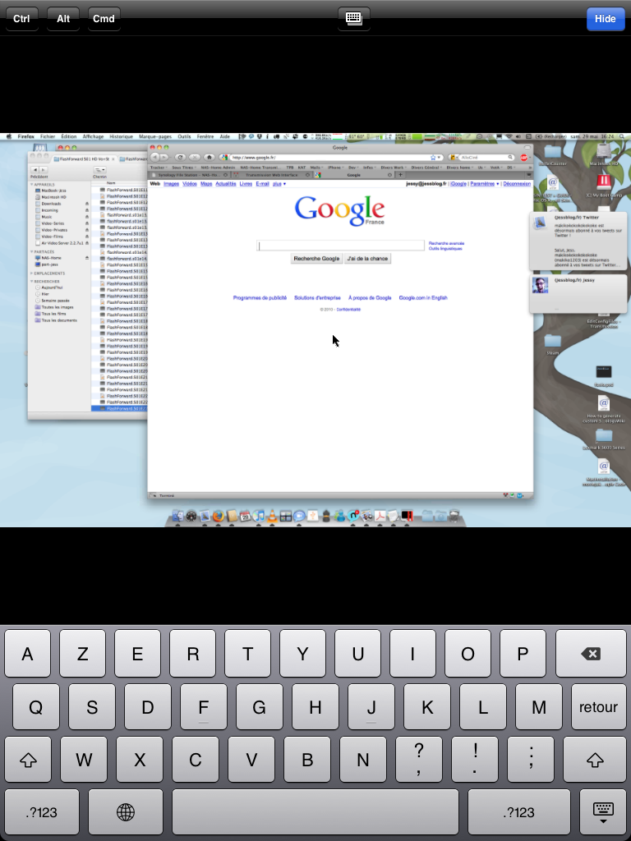631x841 pixels.
Task: Click the Google search input field
Action: (x=340, y=246)
